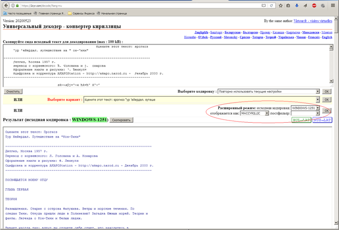Switch the page language to Македонски

click(311, 32)
